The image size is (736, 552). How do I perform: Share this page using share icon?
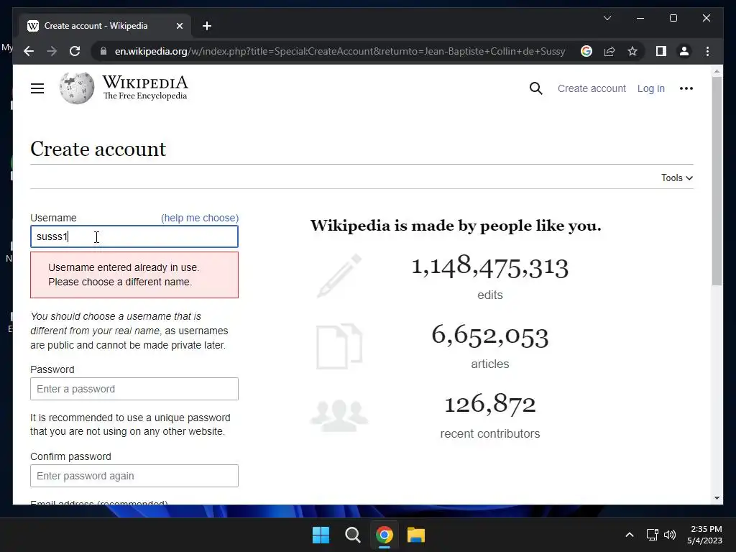[609, 51]
